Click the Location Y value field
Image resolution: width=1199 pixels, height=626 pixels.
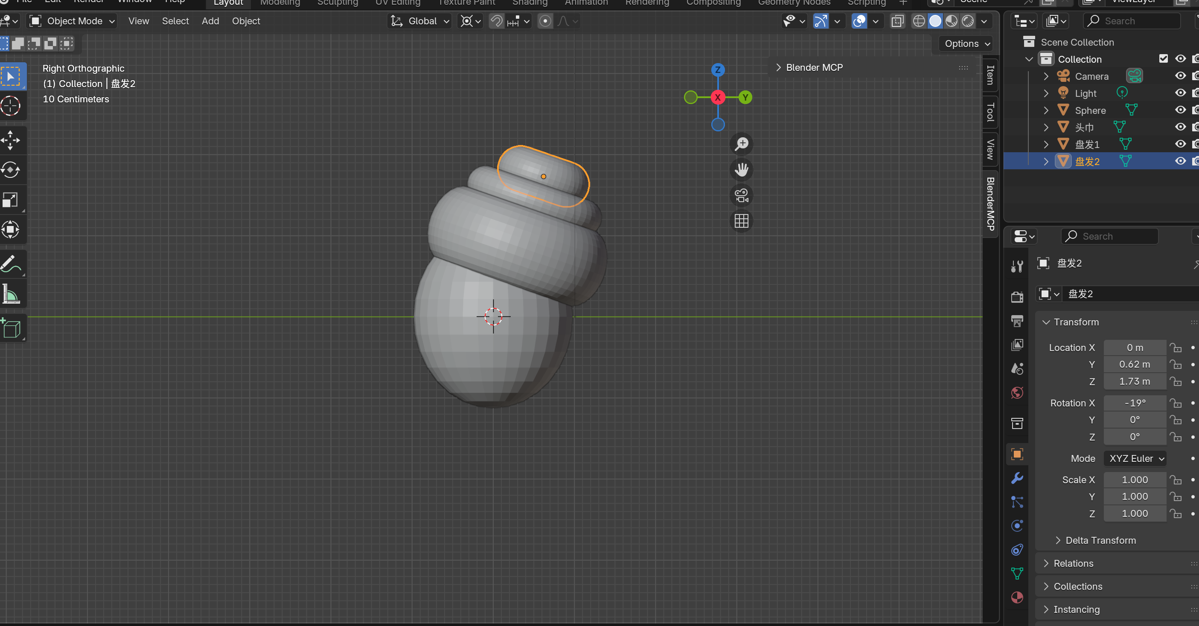coord(1134,364)
